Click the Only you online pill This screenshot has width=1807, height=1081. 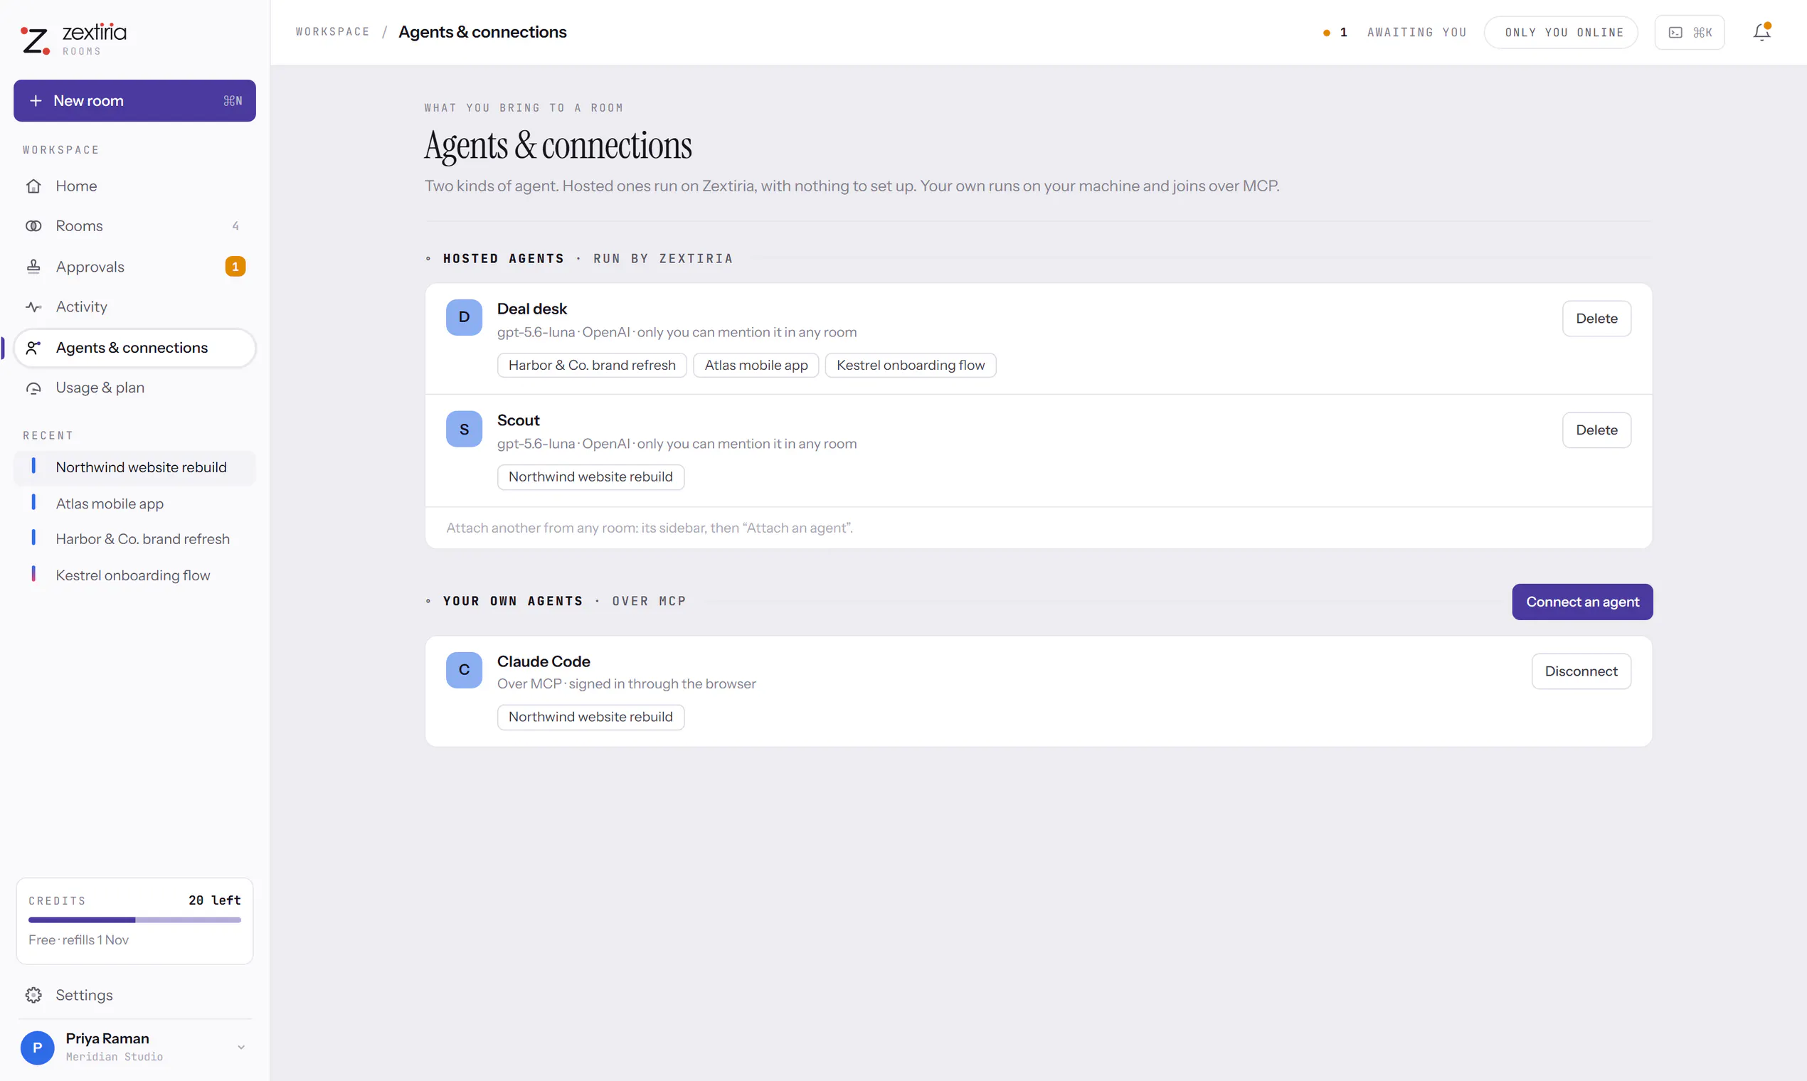coord(1562,32)
